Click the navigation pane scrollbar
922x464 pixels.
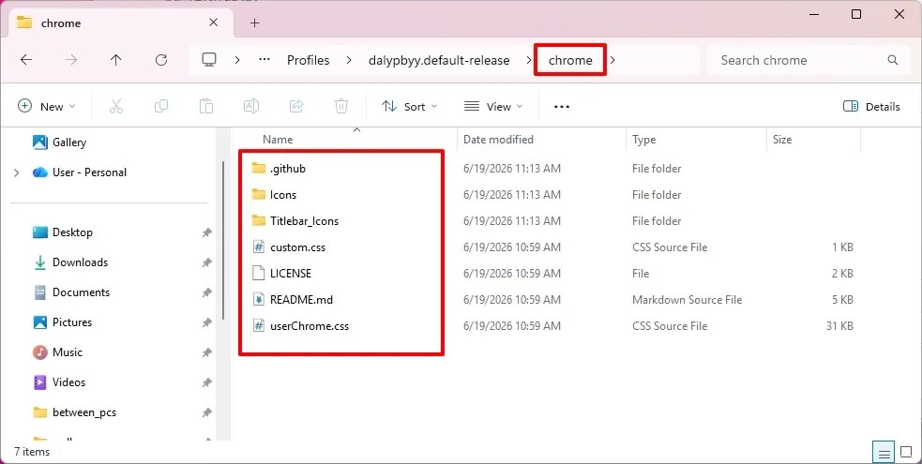[223, 241]
